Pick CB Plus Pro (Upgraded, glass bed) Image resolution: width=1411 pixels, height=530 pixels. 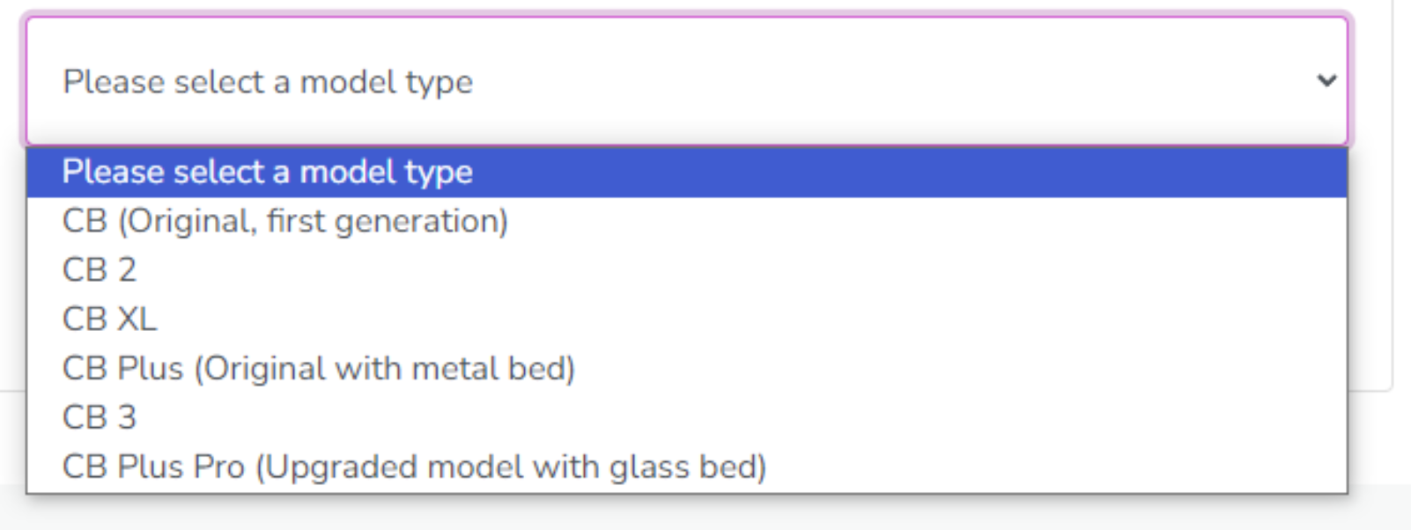[x=414, y=467]
